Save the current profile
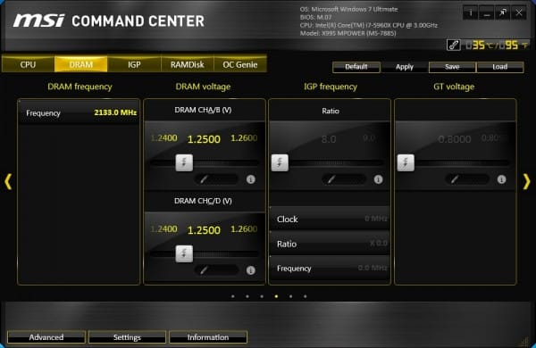The width and height of the screenshot is (536, 348). click(452, 67)
